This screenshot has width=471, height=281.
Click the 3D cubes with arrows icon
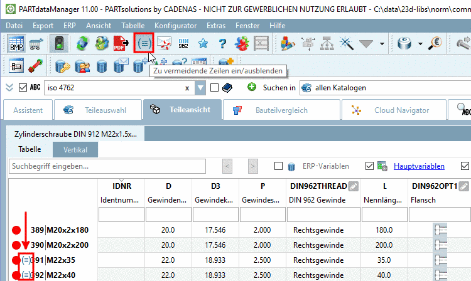(x=308, y=44)
